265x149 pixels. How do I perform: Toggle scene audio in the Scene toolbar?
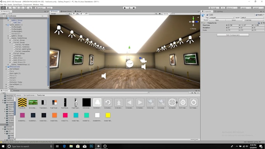point(78,14)
